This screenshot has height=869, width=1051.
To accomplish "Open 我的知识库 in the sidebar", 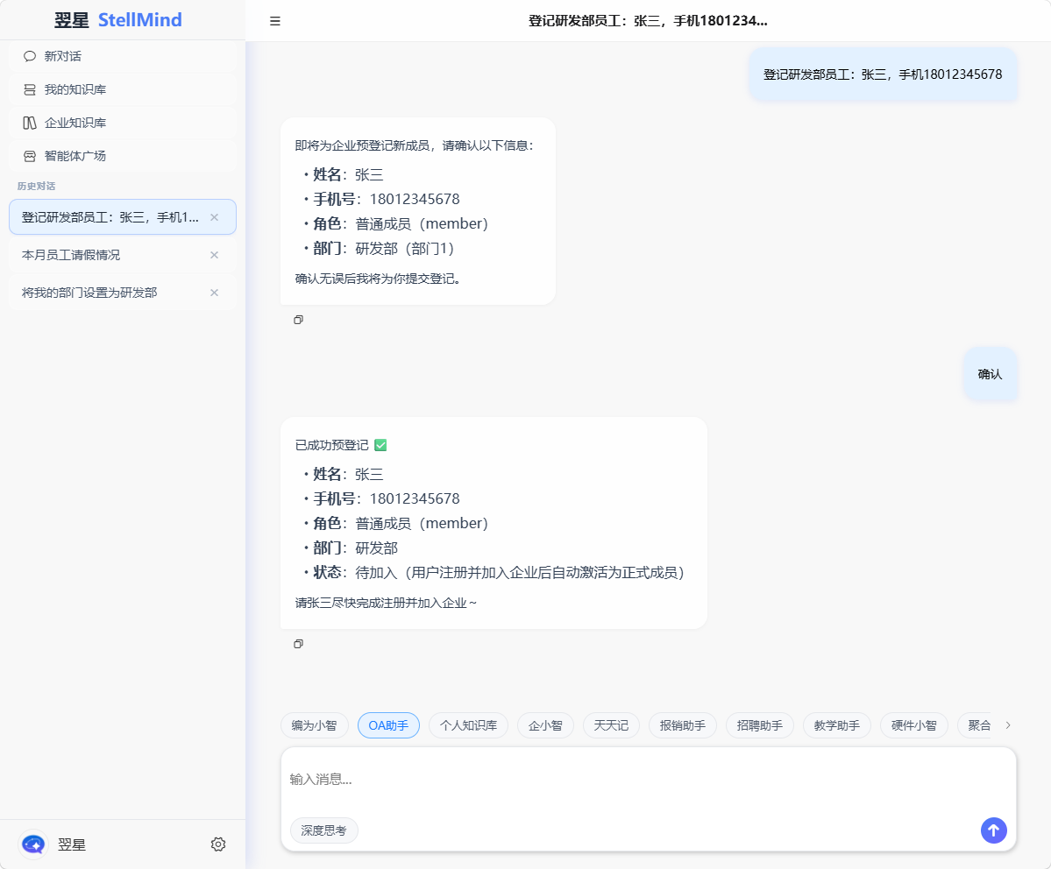I will tap(123, 89).
